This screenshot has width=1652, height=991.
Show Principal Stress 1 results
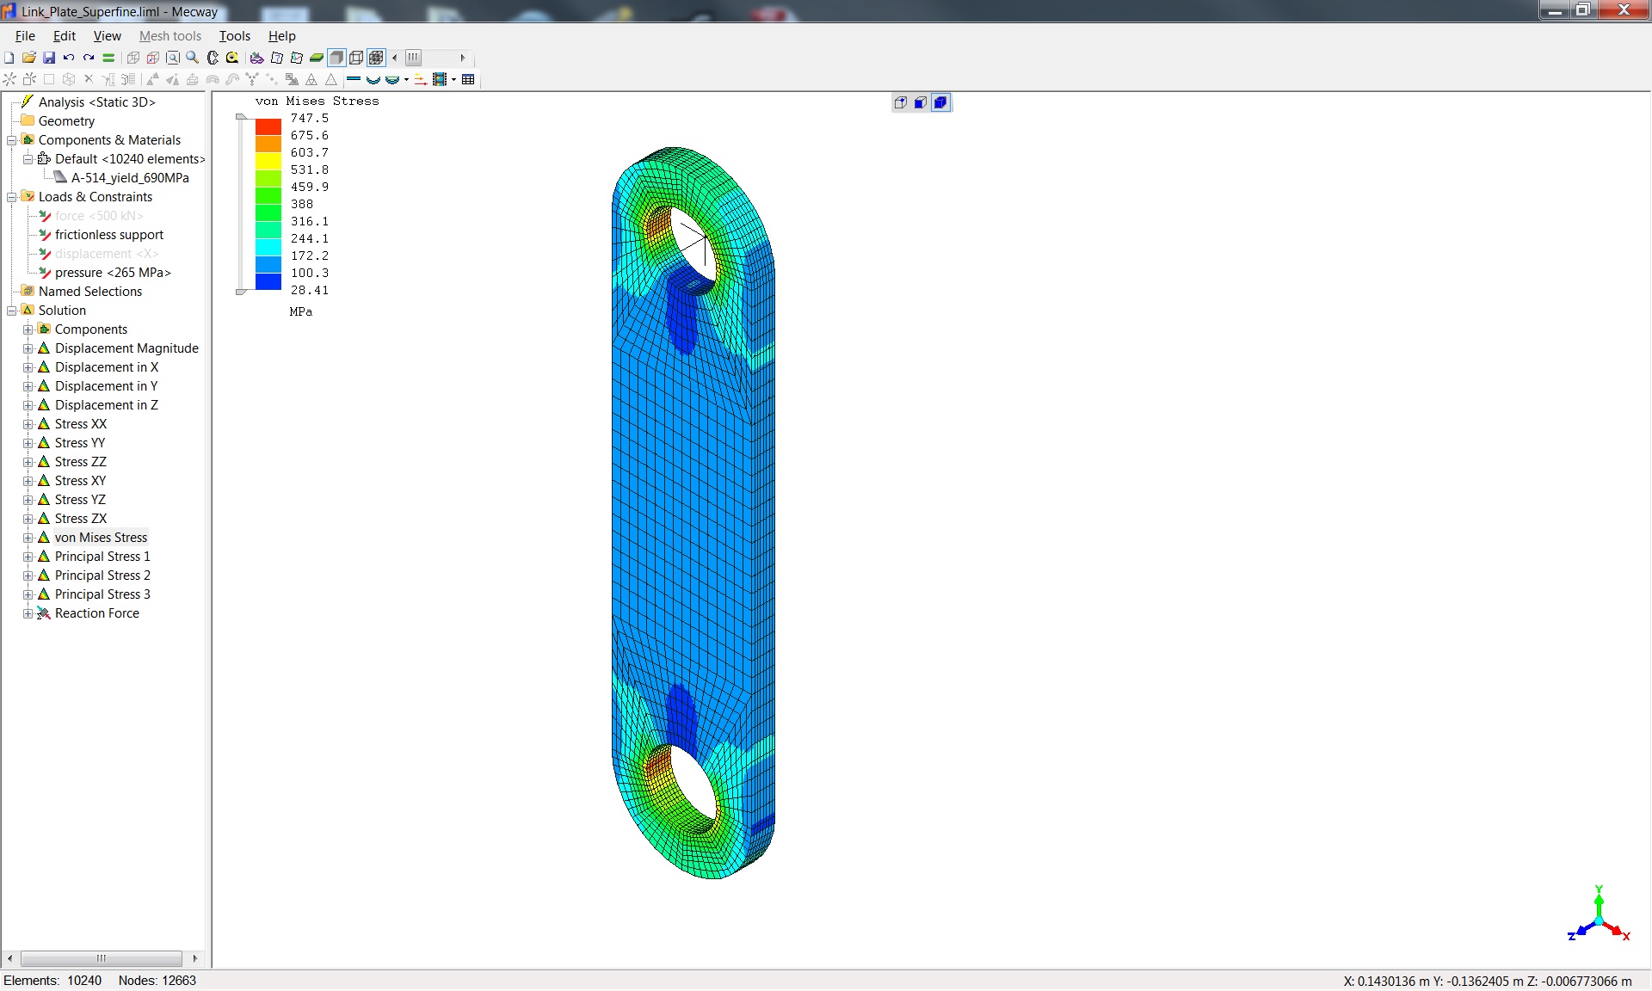[102, 557]
